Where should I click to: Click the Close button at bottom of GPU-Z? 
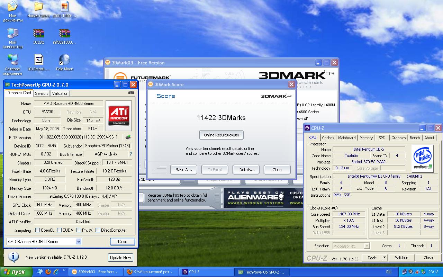123,242
